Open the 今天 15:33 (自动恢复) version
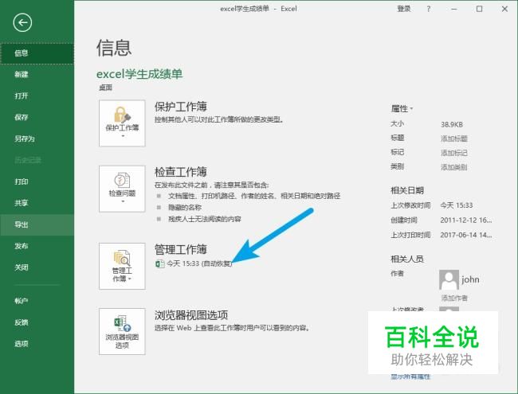The image size is (518, 394). pos(194,263)
